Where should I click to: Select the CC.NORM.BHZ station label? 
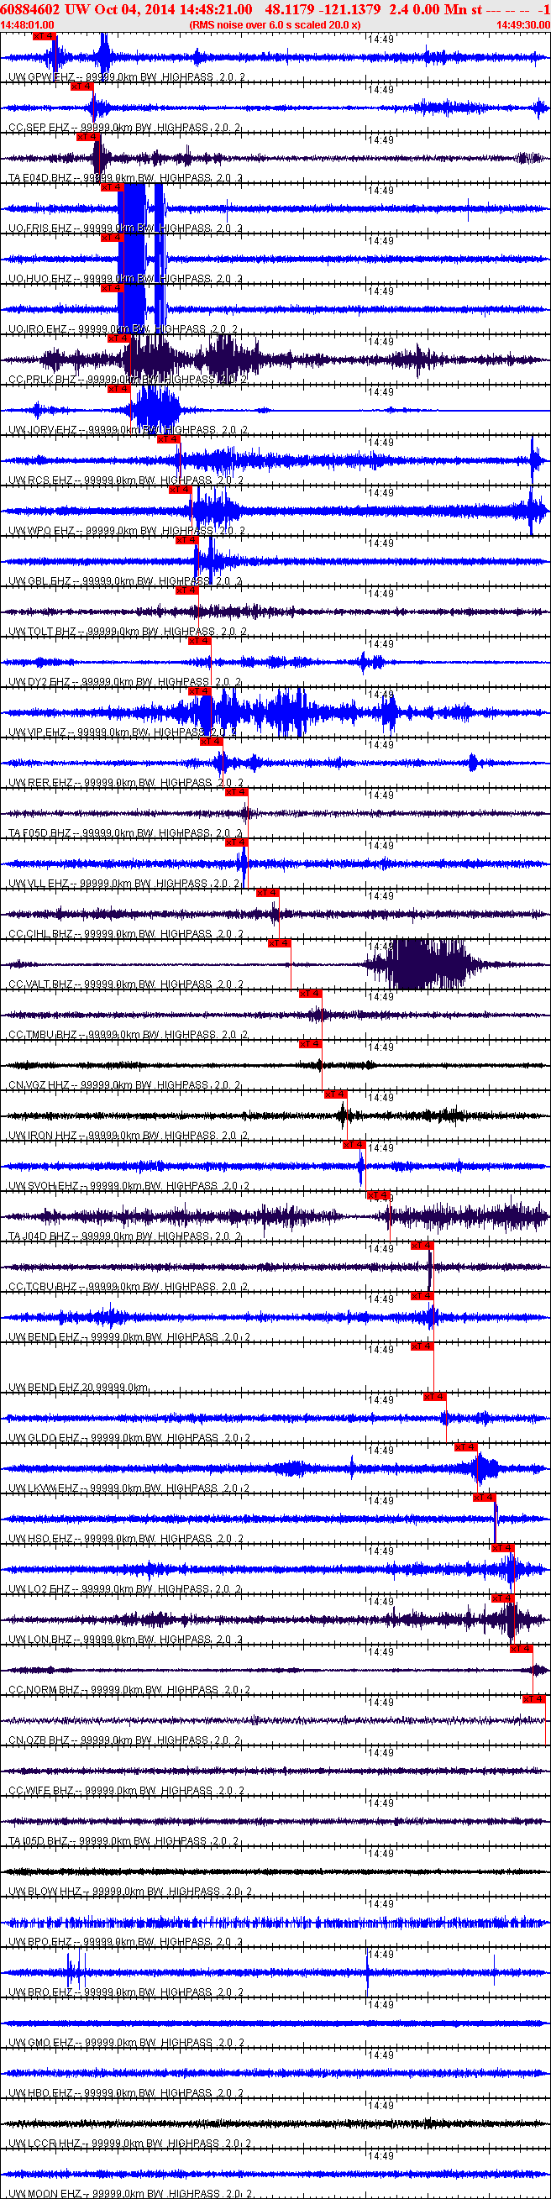(129, 1689)
